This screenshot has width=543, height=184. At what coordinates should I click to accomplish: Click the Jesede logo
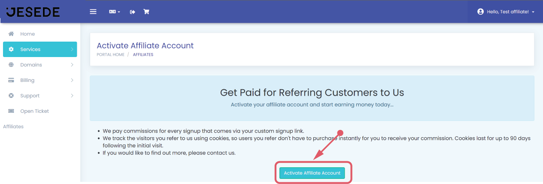point(33,12)
